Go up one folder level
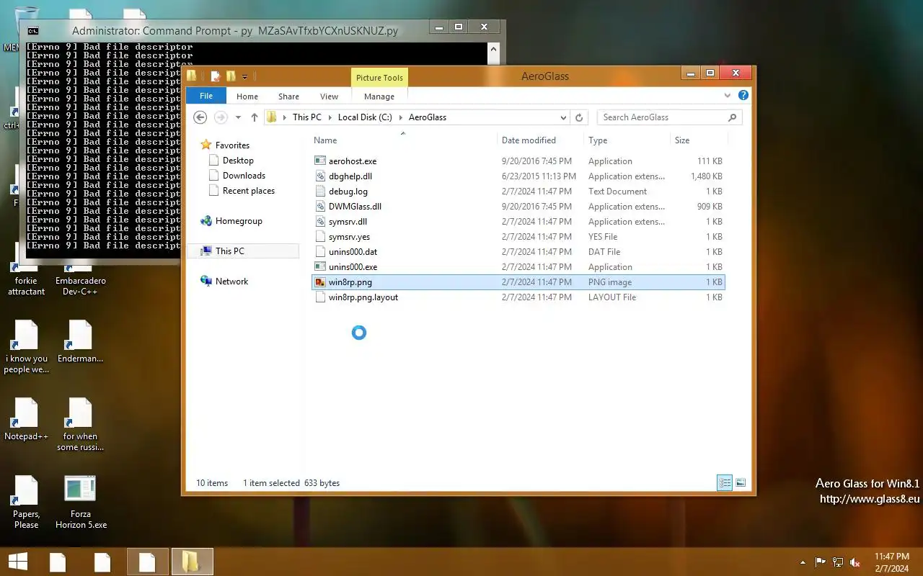This screenshot has width=923, height=576. [x=254, y=117]
